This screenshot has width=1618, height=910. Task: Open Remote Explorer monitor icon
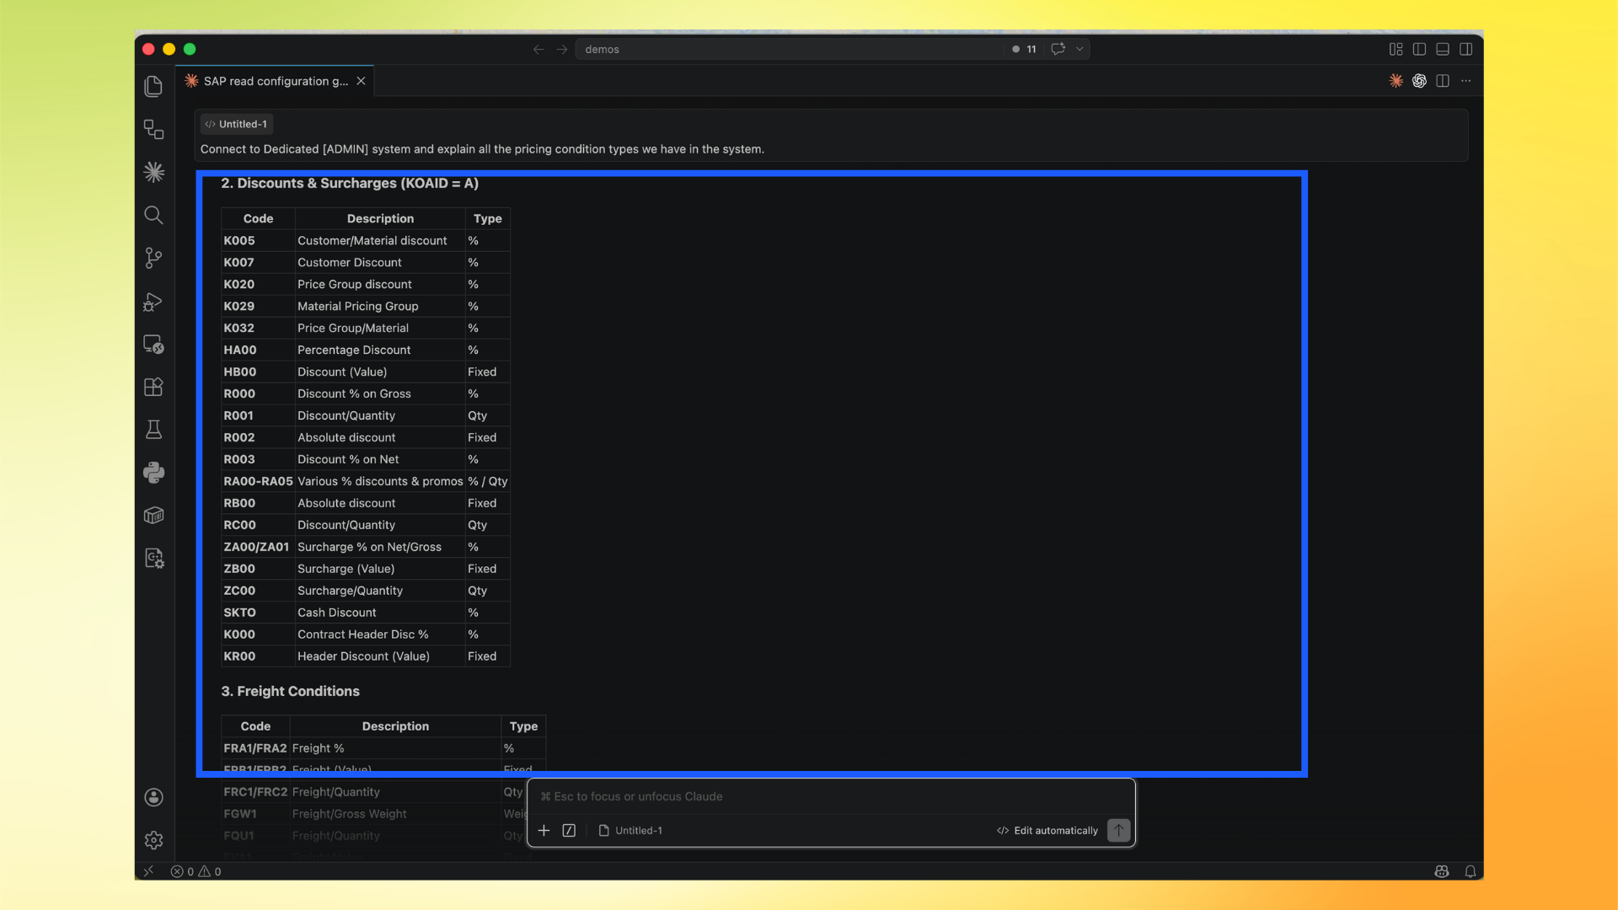[153, 344]
